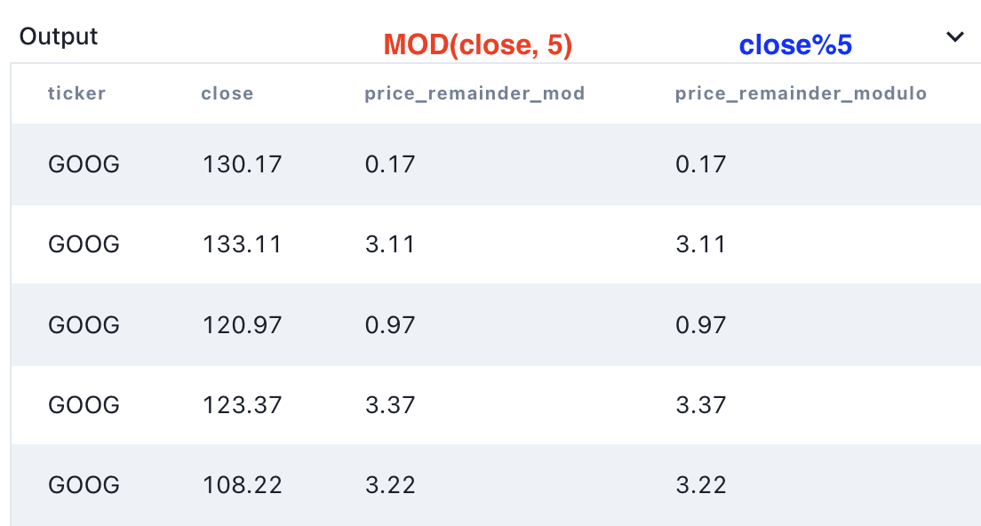Click the price_remainder_modulo column header
The width and height of the screenshot is (981, 526).
point(801,93)
